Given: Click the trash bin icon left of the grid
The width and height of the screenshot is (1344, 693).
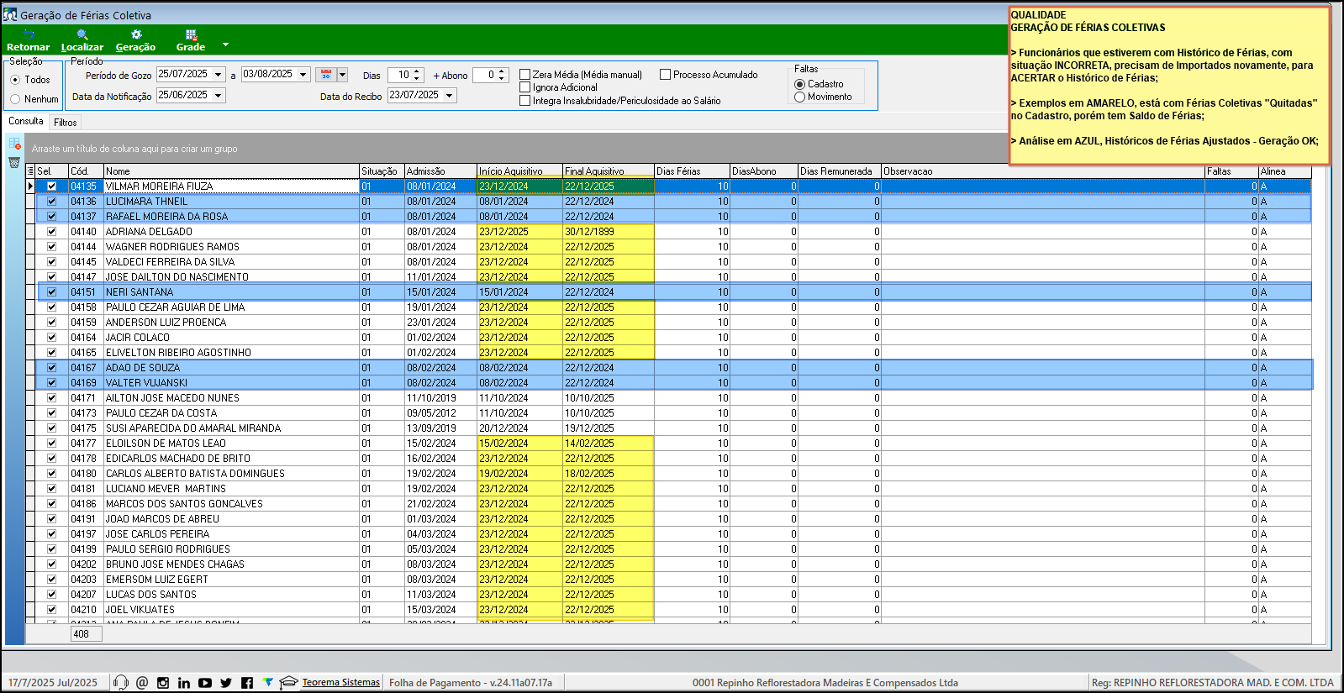Looking at the screenshot, I should [14, 162].
